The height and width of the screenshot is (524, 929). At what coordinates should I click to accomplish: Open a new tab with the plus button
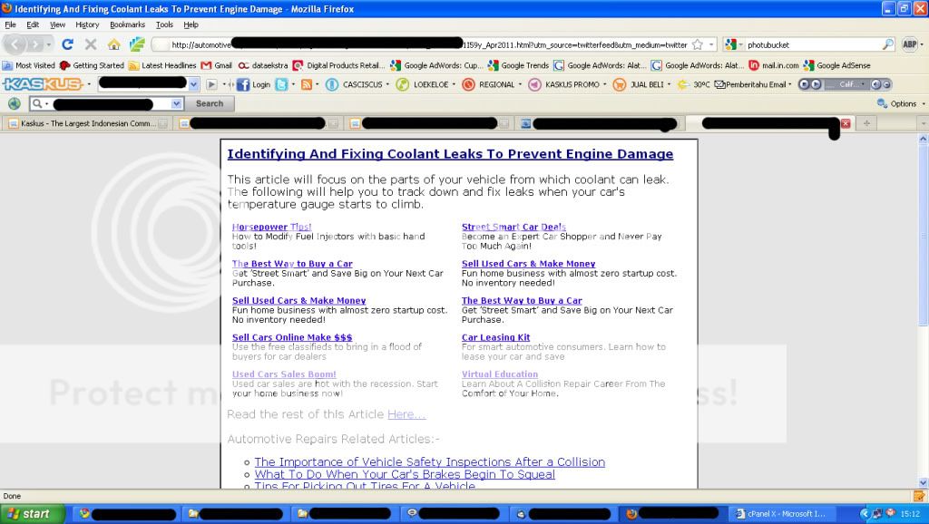[x=866, y=123]
